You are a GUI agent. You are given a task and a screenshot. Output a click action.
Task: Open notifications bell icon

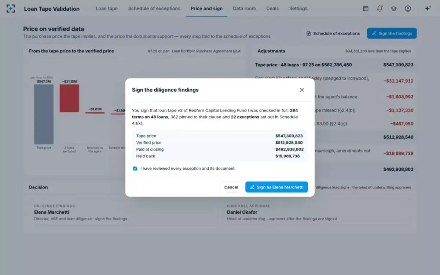[x=379, y=8]
